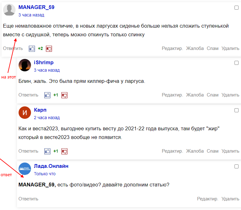The image size is (241, 210).
Task: Click the +1 rating on iShrimp's comment
Action: [56, 95]
